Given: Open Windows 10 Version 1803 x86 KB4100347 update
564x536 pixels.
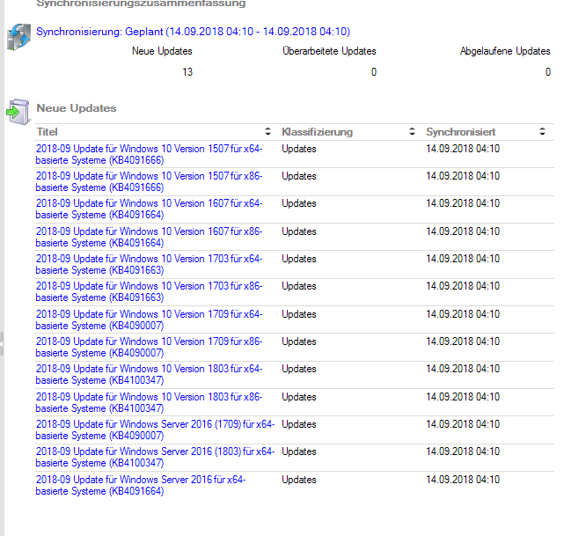Looking at the screenshot, I should point(149,402).
